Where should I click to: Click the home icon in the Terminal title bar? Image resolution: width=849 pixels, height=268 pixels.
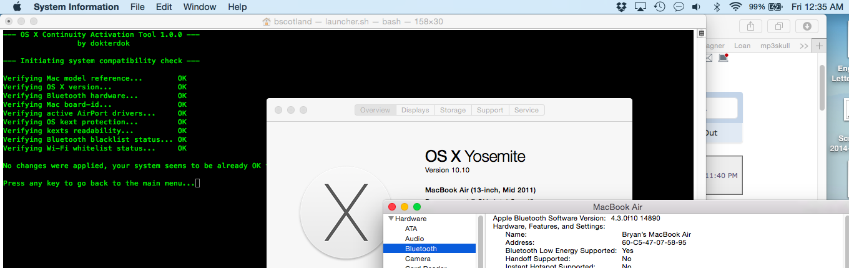pyautogui.click(x=267, y=22)
